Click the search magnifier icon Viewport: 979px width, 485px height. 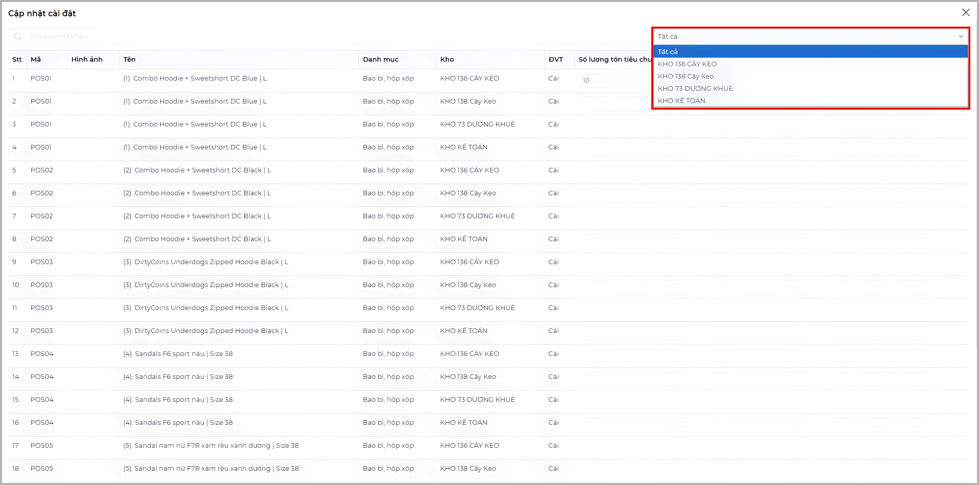pos(18,37)
